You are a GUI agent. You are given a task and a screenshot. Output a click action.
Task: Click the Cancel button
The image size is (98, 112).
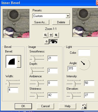point(45,106)
